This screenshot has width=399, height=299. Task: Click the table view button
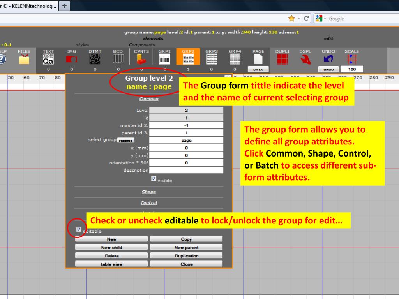pyautogui.click(x=111, y=264)
